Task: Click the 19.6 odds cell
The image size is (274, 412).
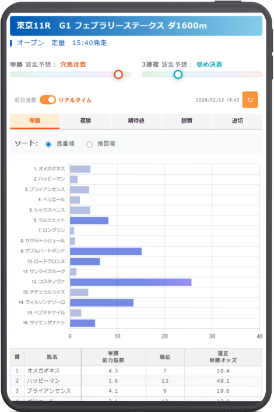Action: [223, 391]
